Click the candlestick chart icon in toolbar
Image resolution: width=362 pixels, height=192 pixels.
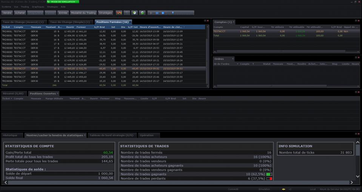click(119, 13)
